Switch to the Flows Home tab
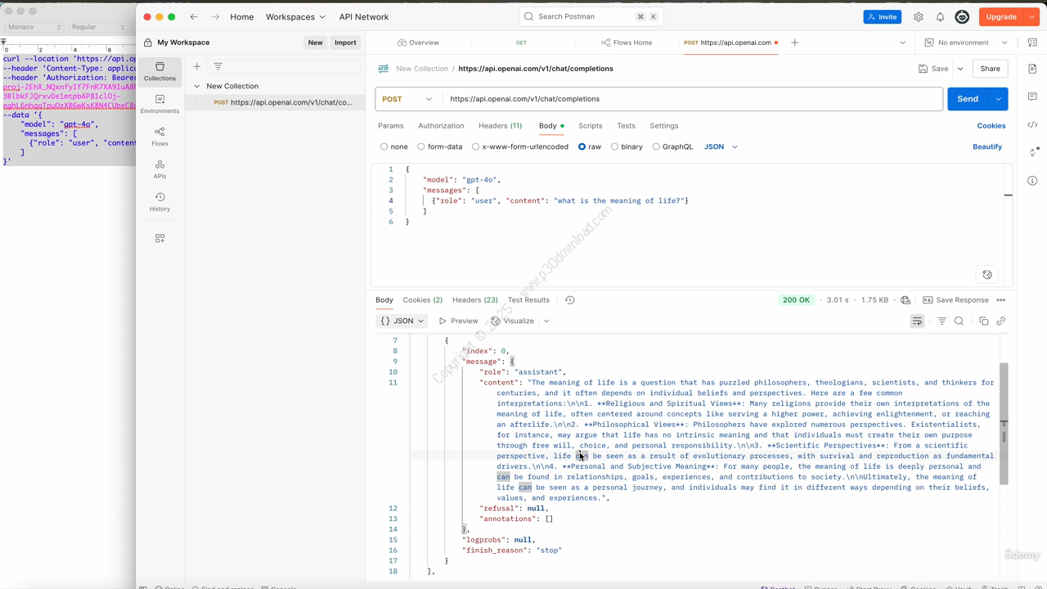This screenshot has height=589, width=1047. pyautogui.click(x=627, y=43)
